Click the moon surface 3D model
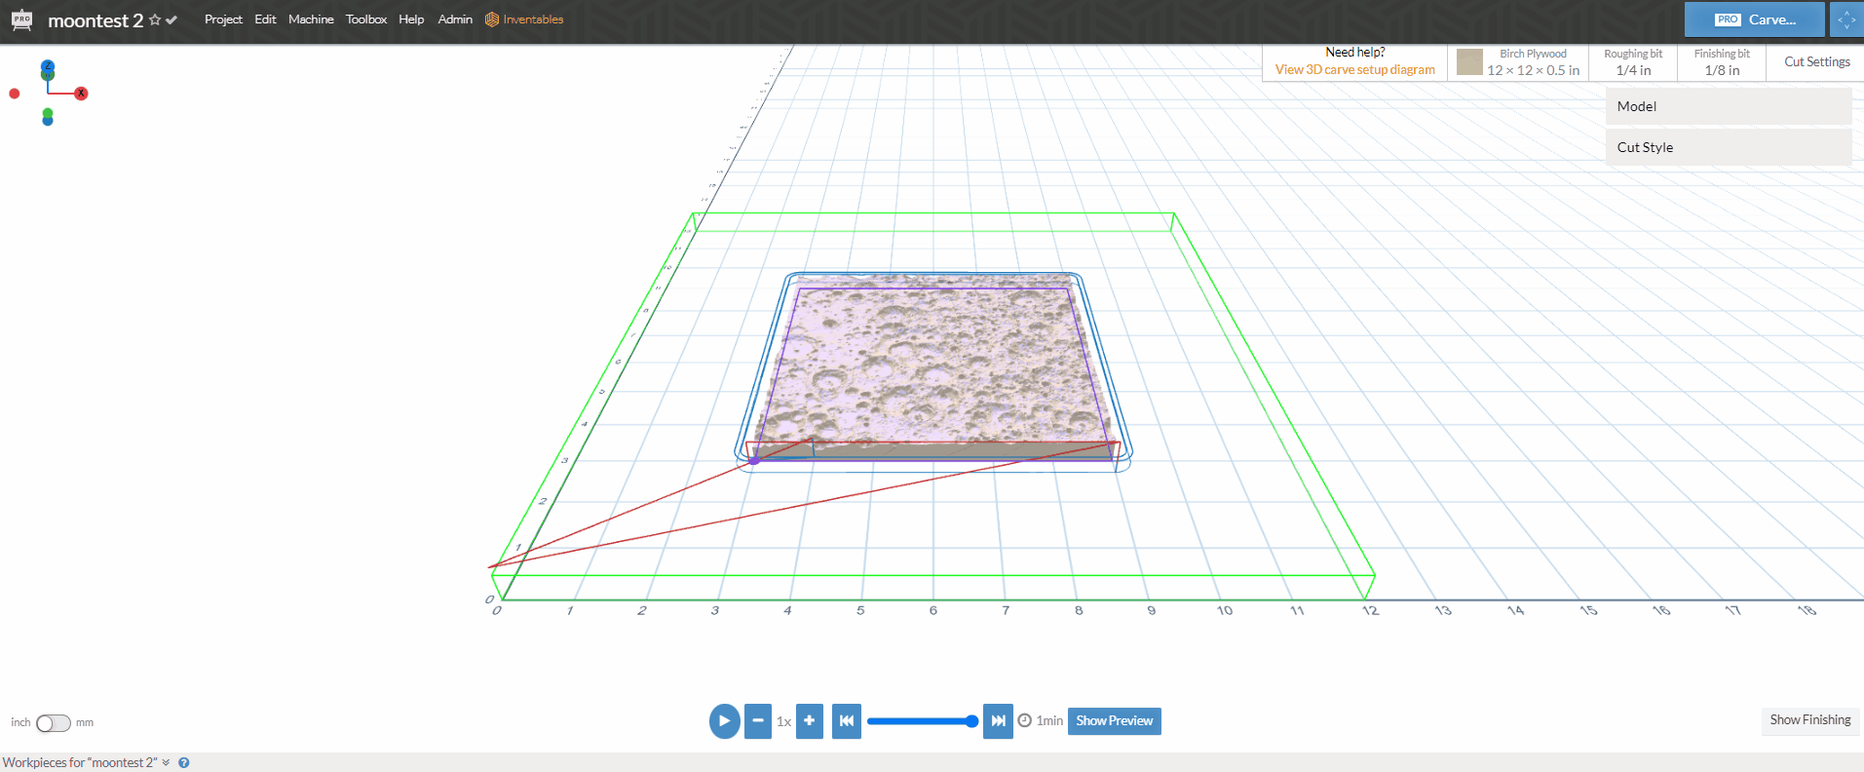Viewport: 1864px width, 772px height. (932, 366)
